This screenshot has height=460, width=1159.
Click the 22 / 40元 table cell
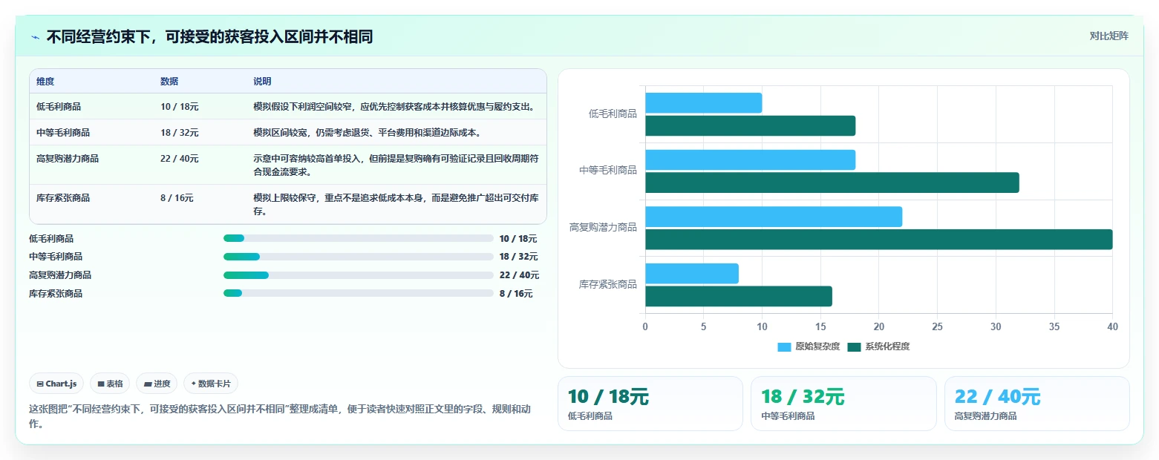coord(179,159)
